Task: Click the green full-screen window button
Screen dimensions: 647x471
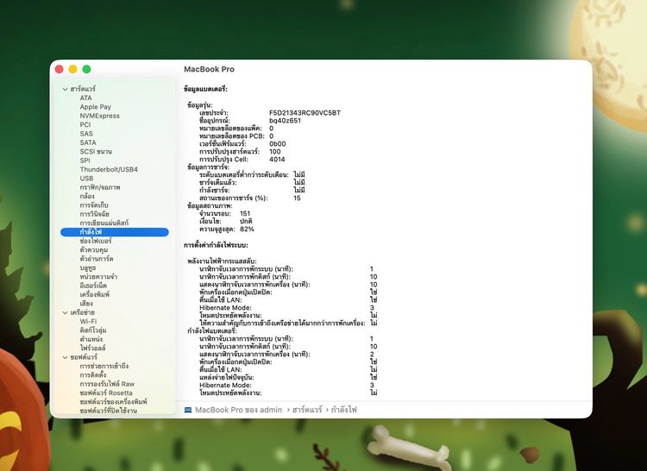Action: tap(86, 69)
